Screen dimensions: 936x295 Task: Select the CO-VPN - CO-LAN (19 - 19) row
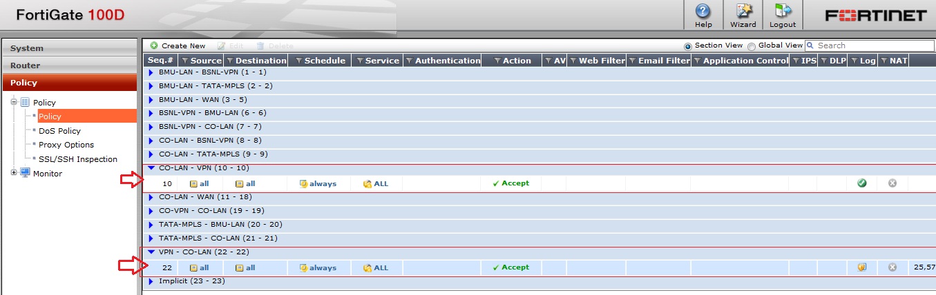[539, 211]
